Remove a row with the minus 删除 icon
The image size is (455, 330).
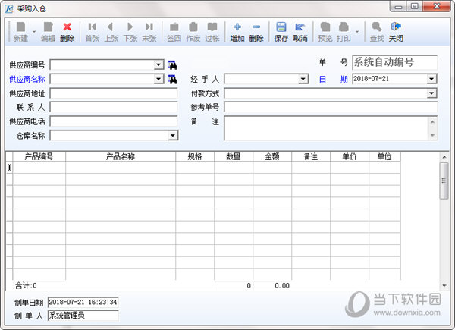pos(256,32)
